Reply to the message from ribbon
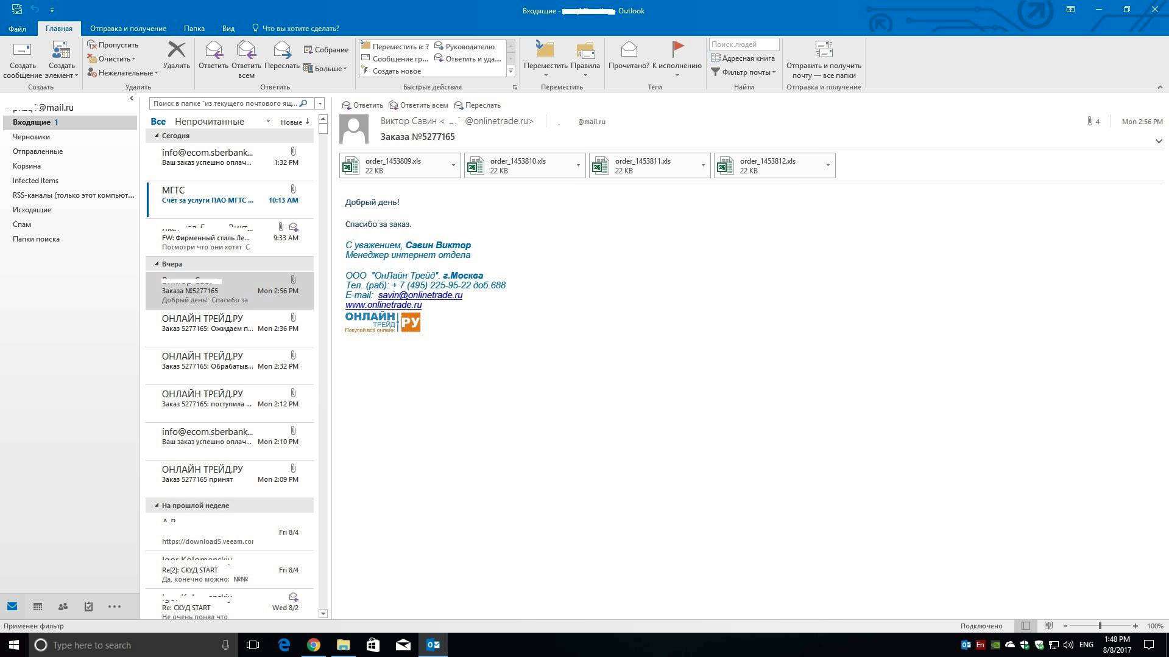Image resolution: width=1169 pixels, height=657 pixels. point(213,55)
